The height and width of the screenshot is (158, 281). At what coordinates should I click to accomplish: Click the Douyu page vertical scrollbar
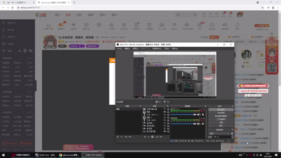coord(280,48)
